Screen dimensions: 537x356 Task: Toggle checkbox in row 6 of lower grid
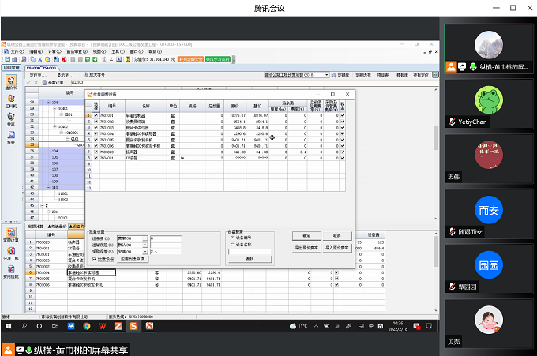coord(336,272)
